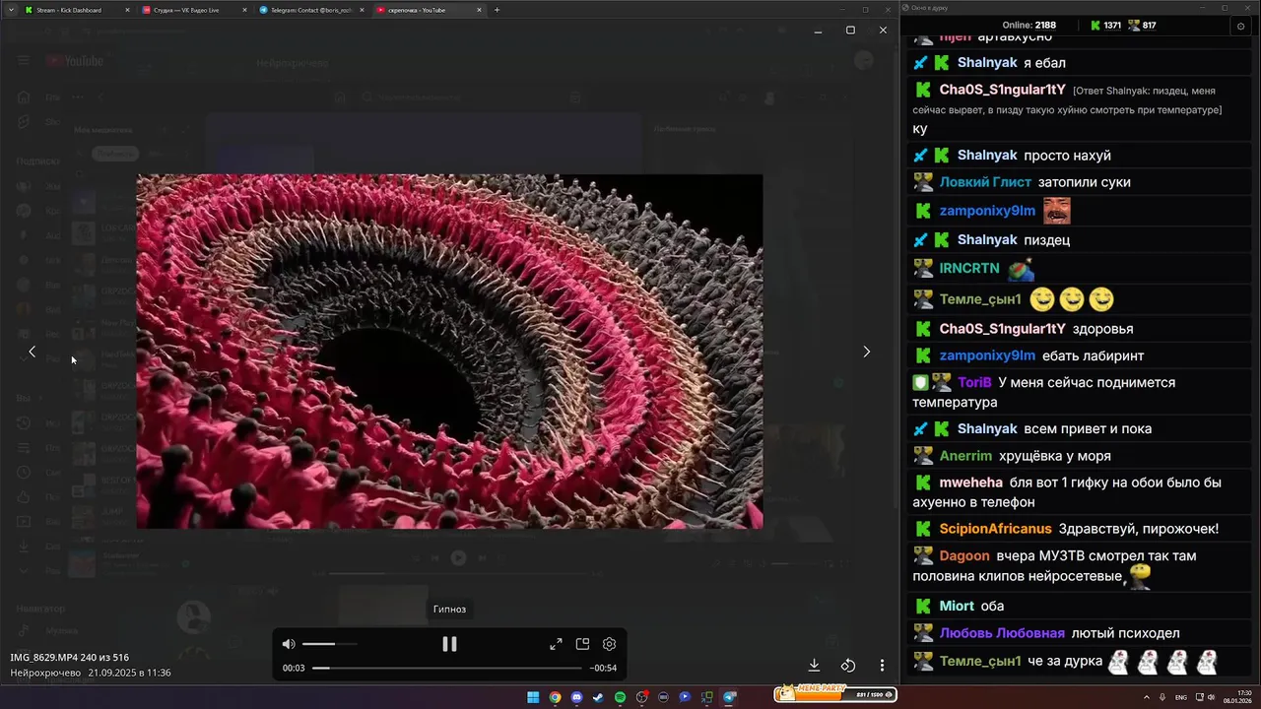Image resolution: width=1261 pixels, height=709 pixels.
Task: Click the IRNCRTN username in chat
Action: pyautogui.click(x=969, y=268)
